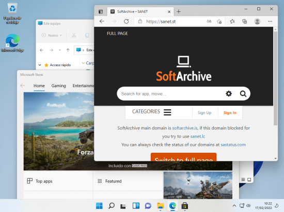This screenshot has width=284, height=212.
Task: Collapse the Carpetas group in File Explorer
Action: coord(83,63)
